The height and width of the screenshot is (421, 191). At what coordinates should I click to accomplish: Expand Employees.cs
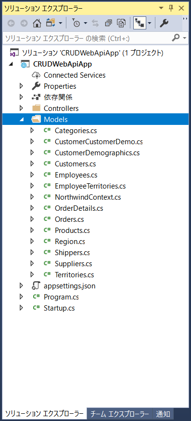click(32, 175)
